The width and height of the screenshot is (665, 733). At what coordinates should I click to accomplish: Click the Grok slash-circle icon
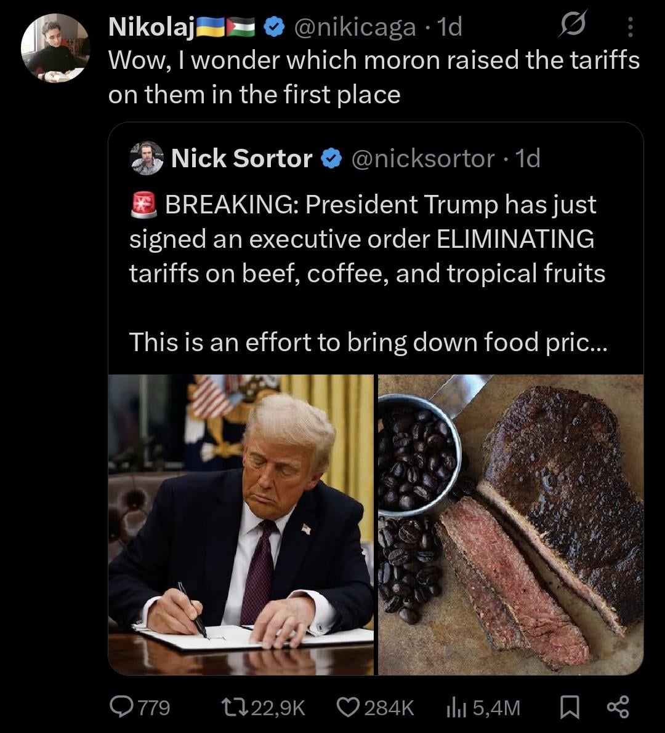573,26
